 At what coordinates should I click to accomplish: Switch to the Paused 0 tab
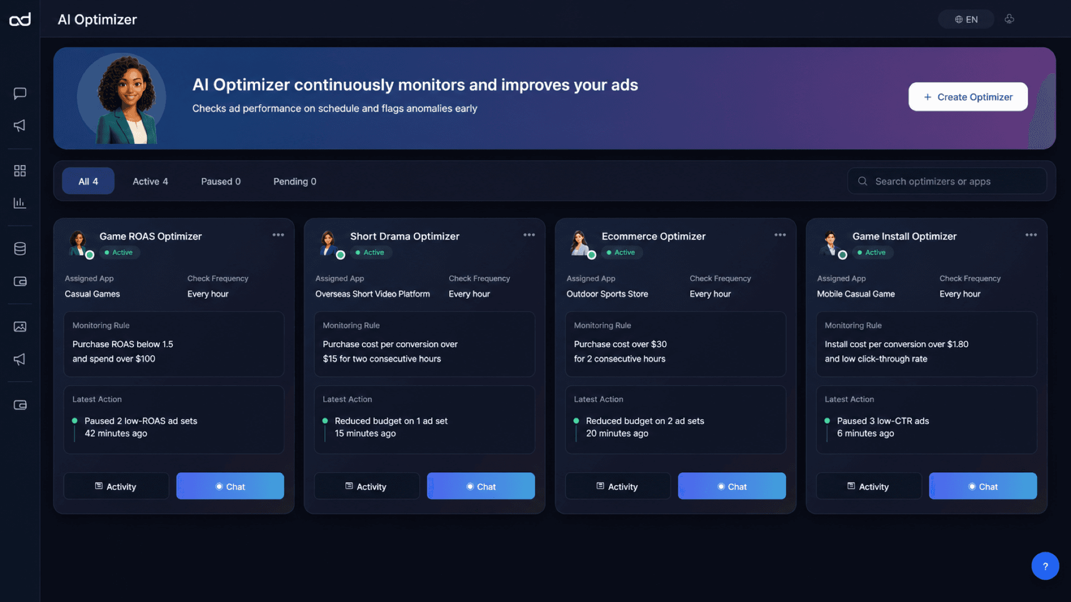tap(221, 181)
